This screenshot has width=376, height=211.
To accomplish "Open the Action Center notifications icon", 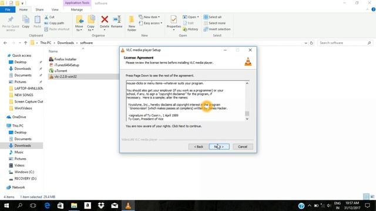I will coord(367,206).
